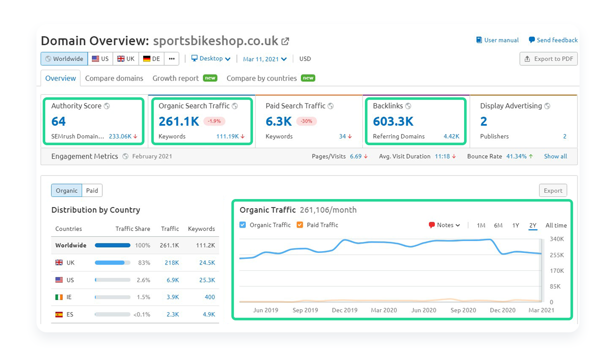Click the globe icon next to Engagement Metrics
The image size is (616, 359).
(x=125, y=156)
